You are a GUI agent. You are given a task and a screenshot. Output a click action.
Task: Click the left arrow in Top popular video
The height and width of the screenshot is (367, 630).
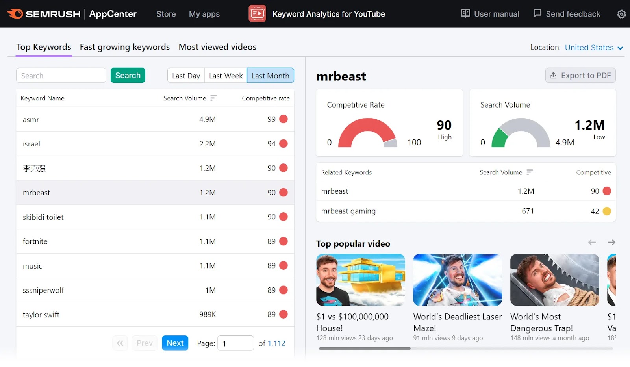point(592,243)
